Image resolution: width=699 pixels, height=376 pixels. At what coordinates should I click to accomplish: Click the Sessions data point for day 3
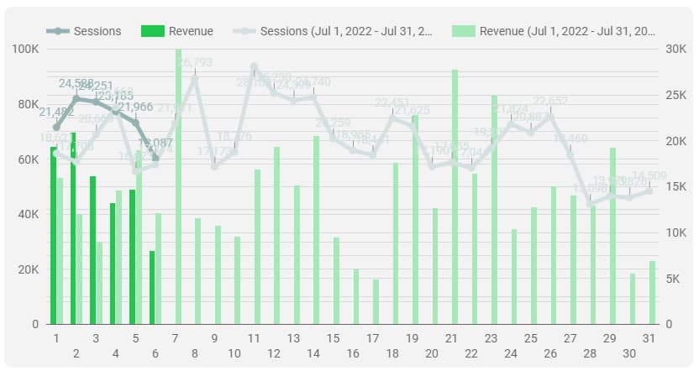point(96,102)
